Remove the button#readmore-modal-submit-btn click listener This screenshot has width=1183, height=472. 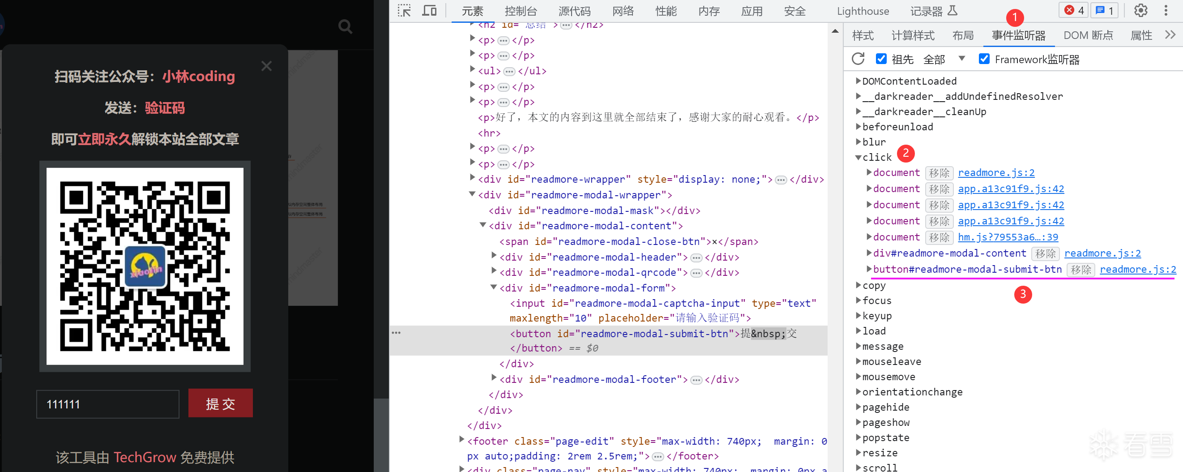[1081, 270]
